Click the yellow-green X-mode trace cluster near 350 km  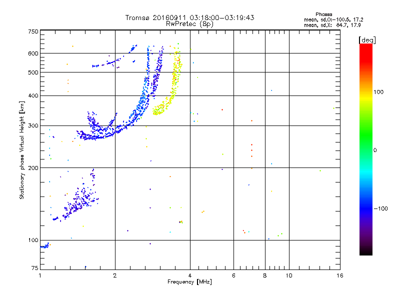[159, 109]
